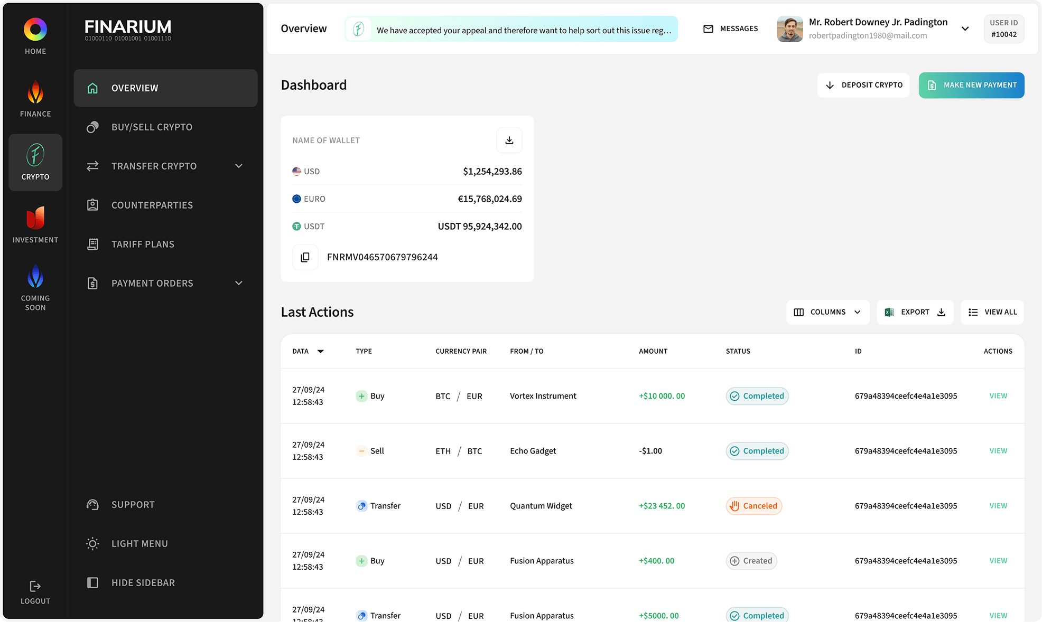Click Make New Payment button
Image resolution: width=1042 pixels, height=622 pixels.
pyautogui.click(x=971, y=85)
